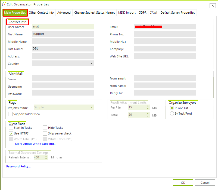Open the More About White Labeling link

(36, 144)
